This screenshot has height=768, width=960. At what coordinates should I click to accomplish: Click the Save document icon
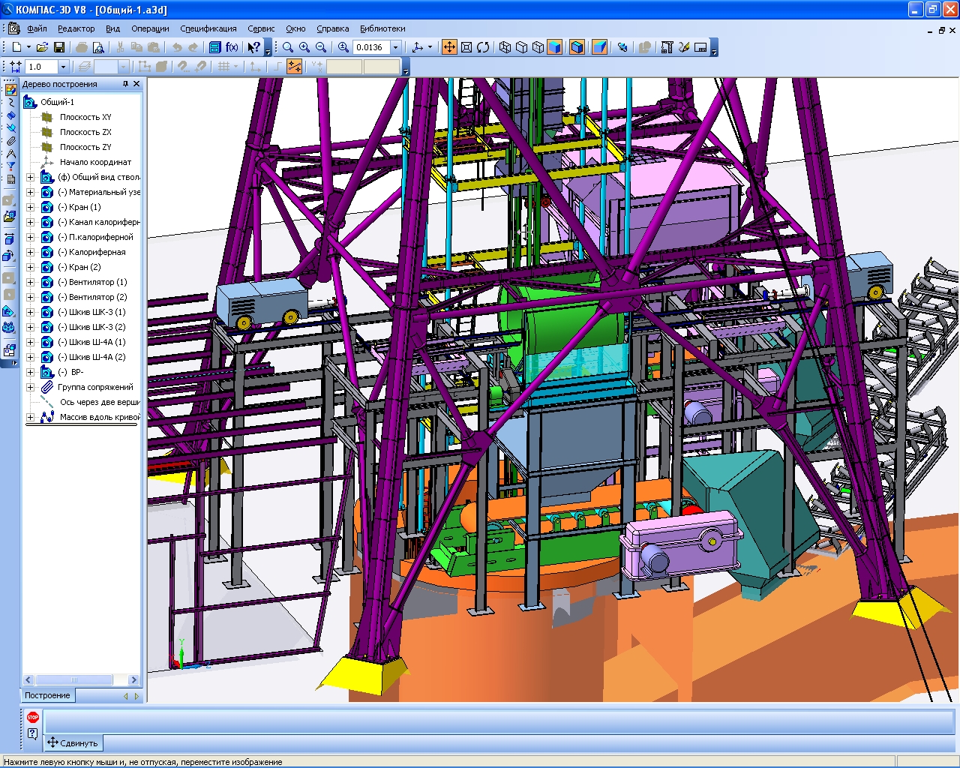click(58, 47)
